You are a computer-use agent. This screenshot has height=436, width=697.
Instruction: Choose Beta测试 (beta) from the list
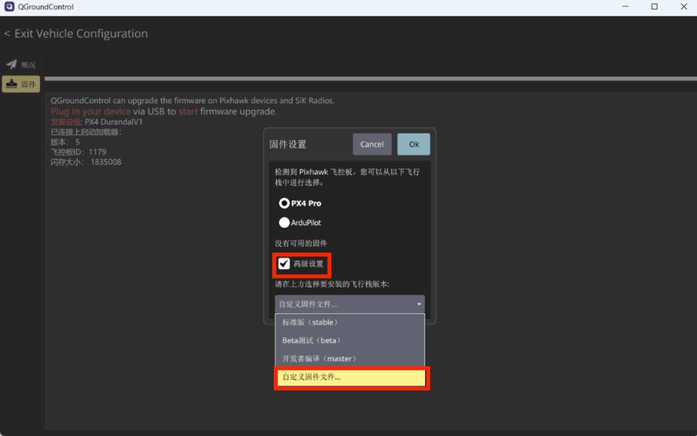tap(350, 340)
